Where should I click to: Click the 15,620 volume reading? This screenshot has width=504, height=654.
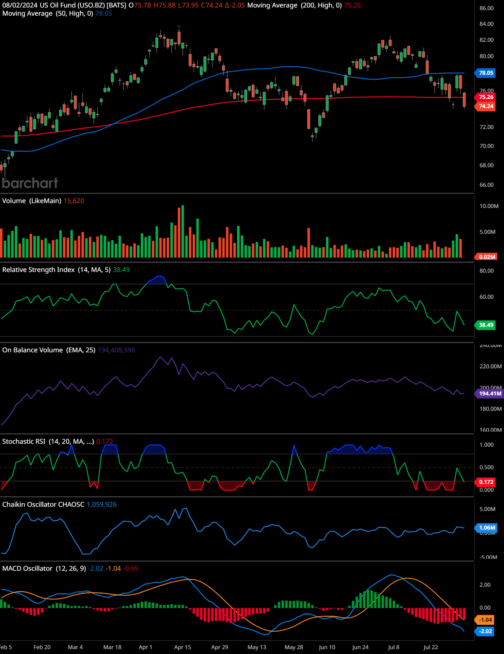coord(74,201)
